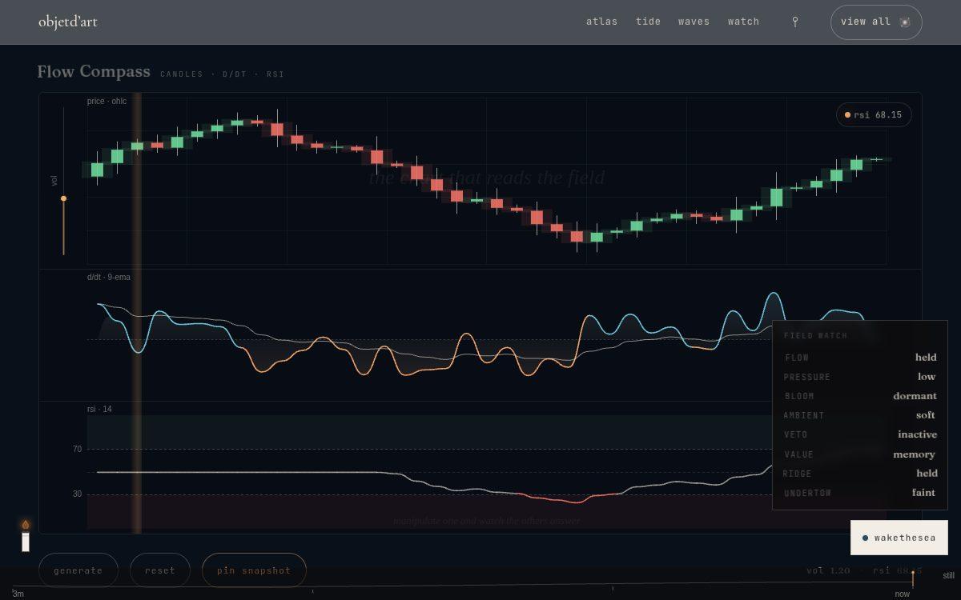The height and width of the screenshot is (600, 961).
Task: Click the pin icon in the header
Action: click(x=794, y=22)
